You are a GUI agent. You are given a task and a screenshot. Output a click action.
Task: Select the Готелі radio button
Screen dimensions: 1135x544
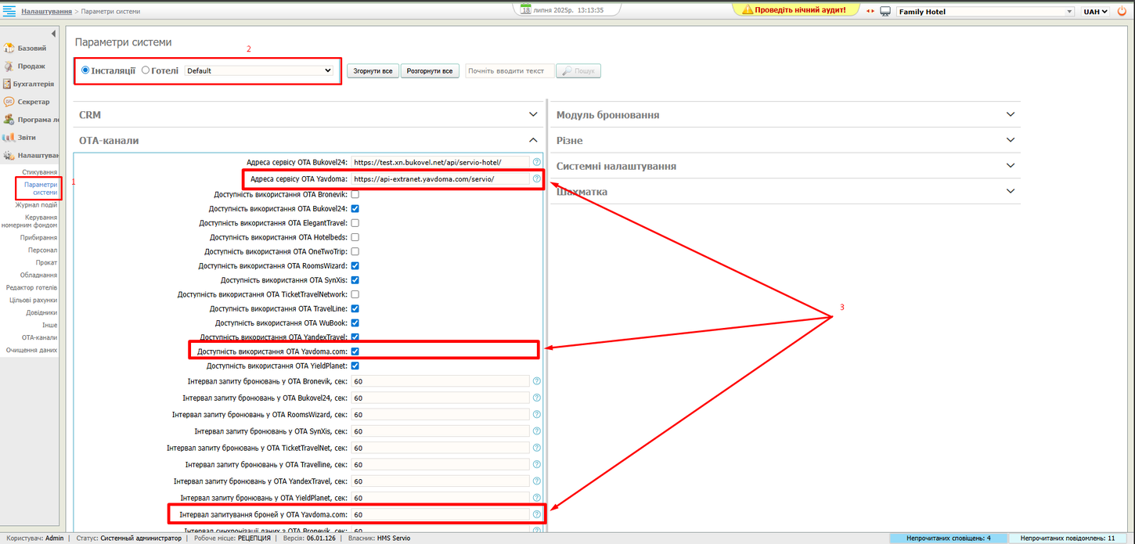coord(146,70)
